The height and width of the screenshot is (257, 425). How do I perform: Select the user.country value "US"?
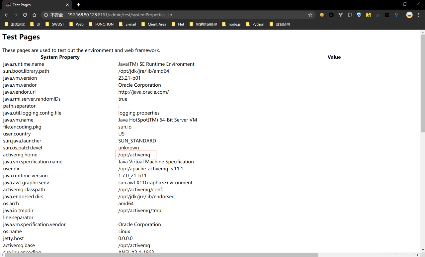point(122,134)
